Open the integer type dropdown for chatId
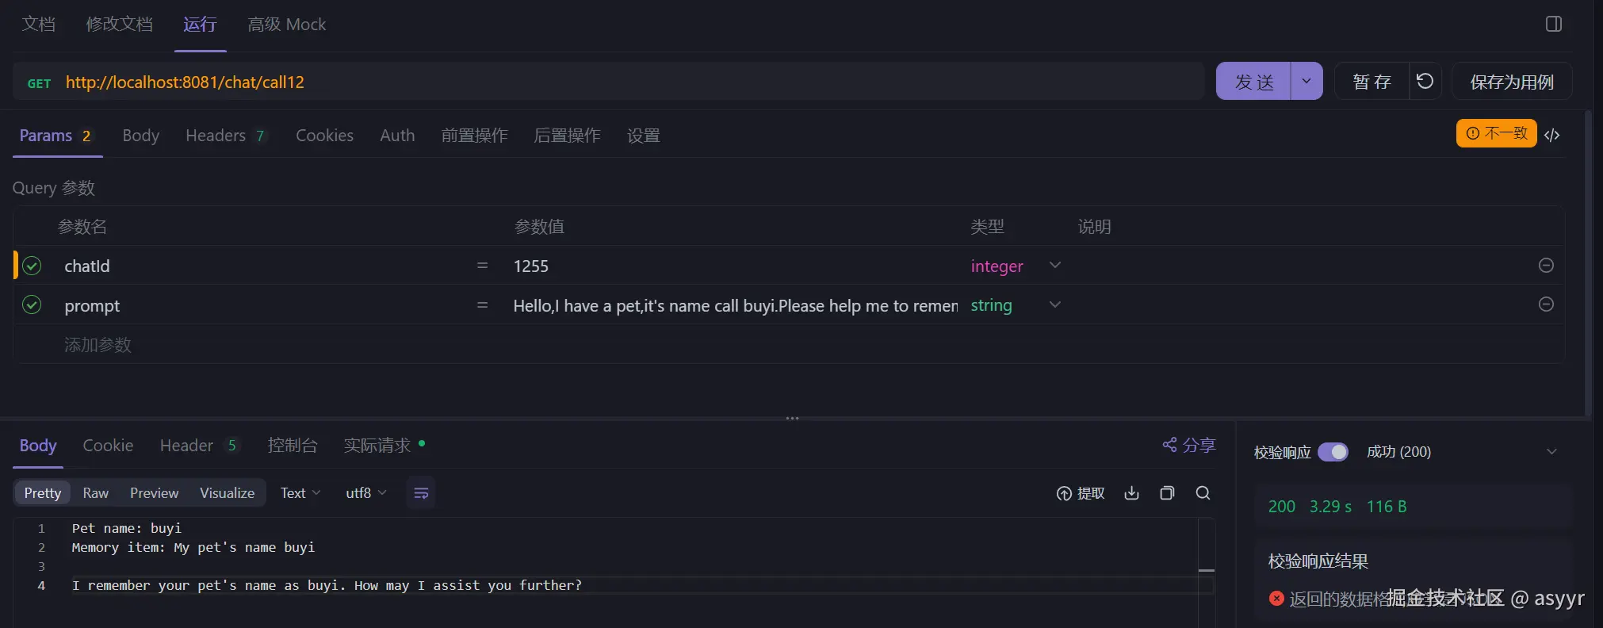 [x=1054, y=266]
